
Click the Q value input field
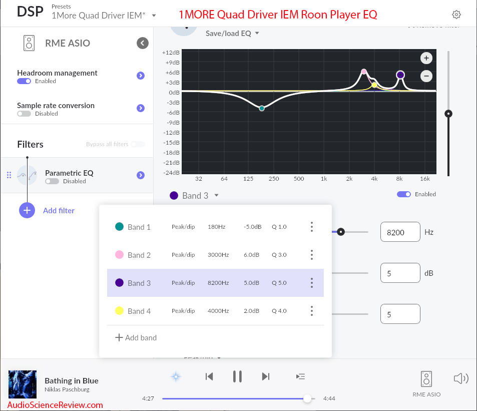point(400,314)
